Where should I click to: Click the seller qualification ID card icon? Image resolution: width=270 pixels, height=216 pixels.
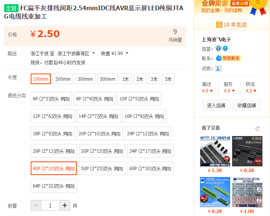click(x=218, y=69)
